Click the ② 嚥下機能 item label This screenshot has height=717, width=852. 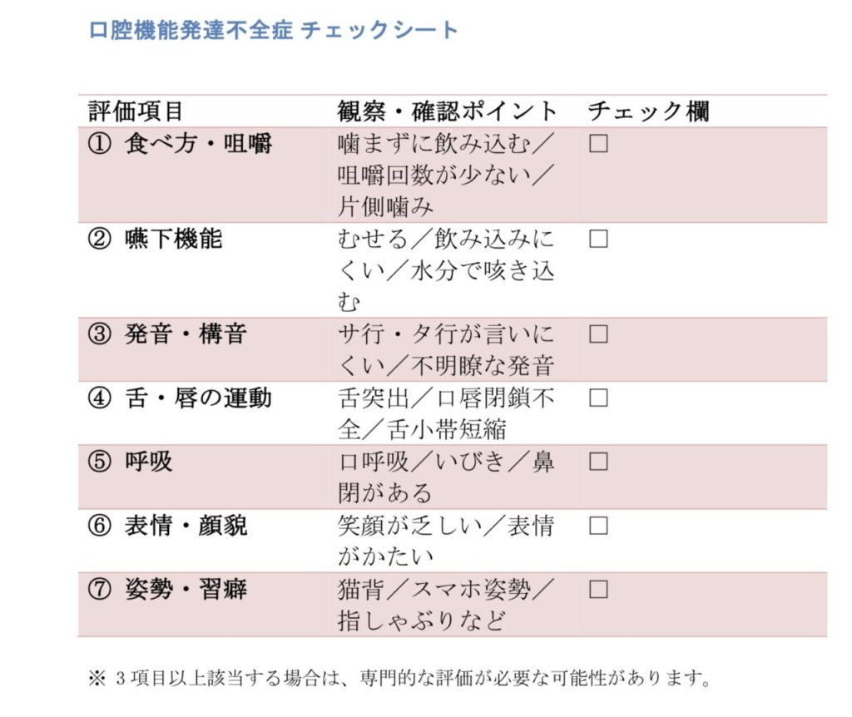(156, 240)
